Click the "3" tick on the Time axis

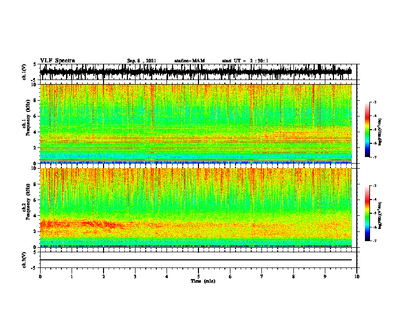[x=135, y=277]
